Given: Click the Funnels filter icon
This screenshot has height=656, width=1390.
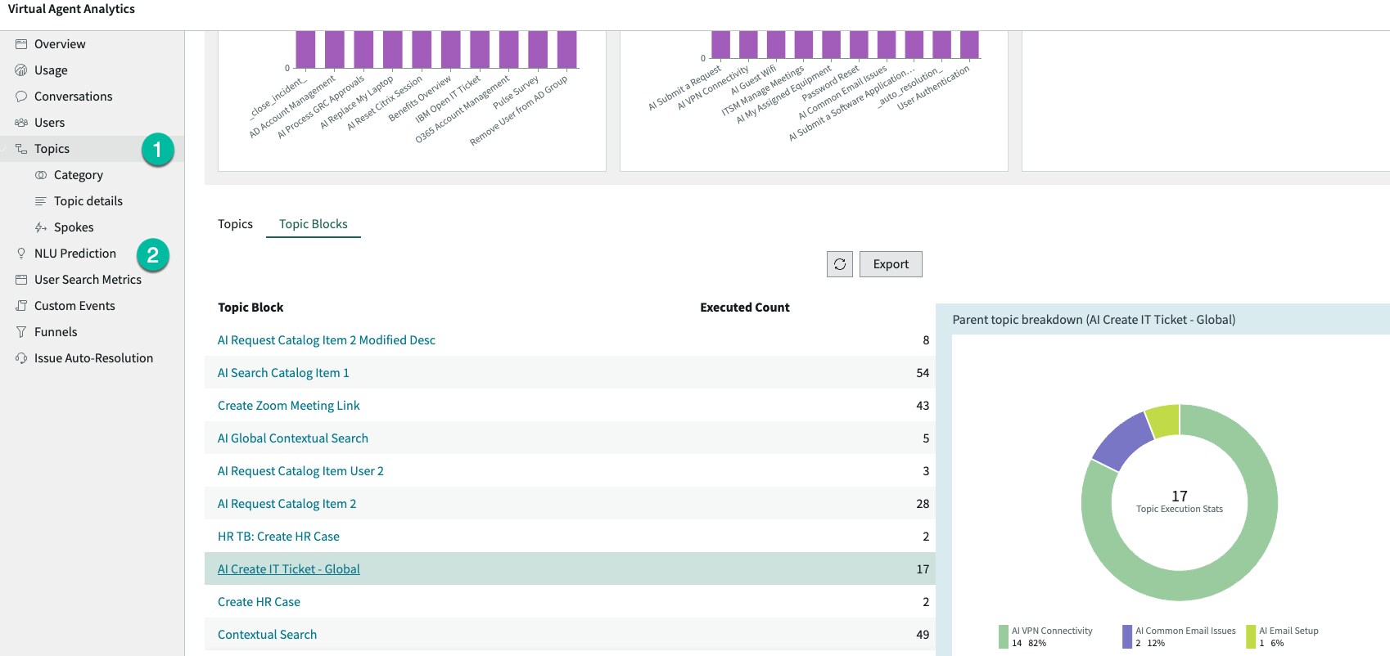Looking at the screenshot, I should click(21, 332).
